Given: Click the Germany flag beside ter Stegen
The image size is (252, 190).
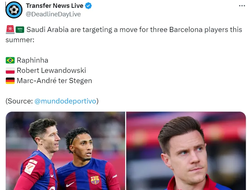Looking at the screenshot, I should [x=10, y=81].
